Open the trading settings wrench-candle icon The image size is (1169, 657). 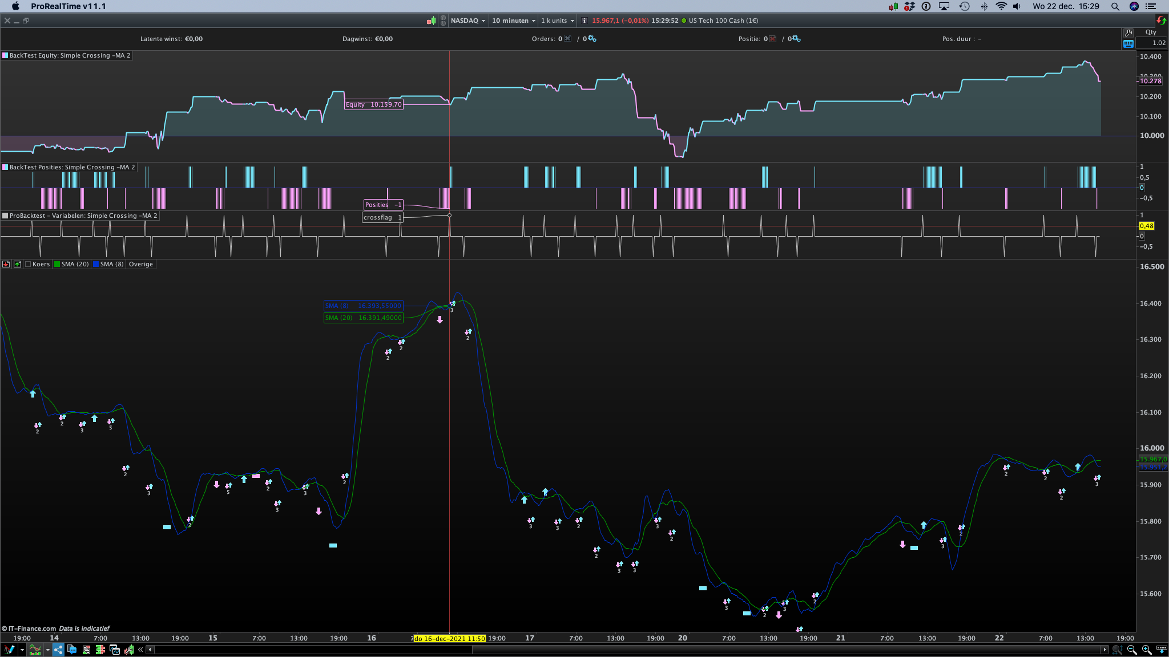click(129, 650)
